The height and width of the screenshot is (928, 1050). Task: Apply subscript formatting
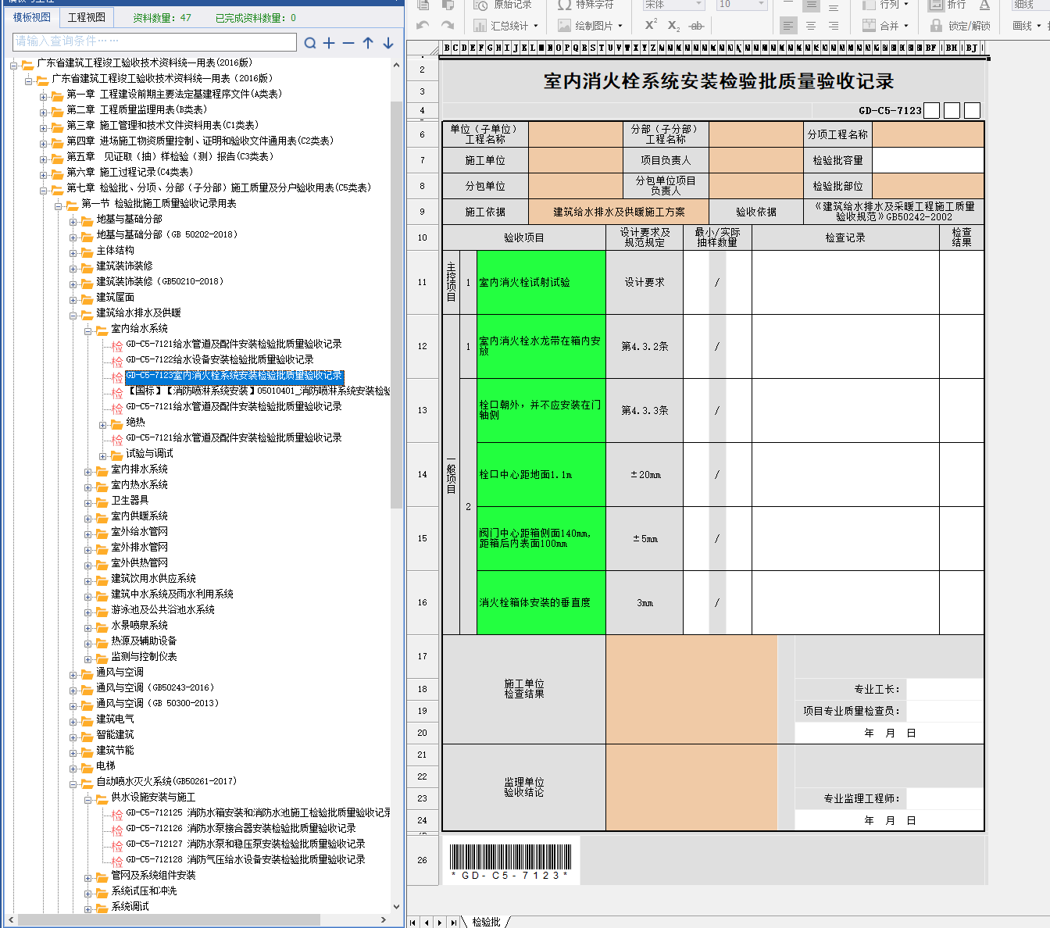(673, 26)
